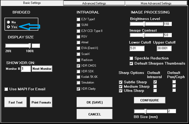Check the ScanX checkbox

coord(78,54)
